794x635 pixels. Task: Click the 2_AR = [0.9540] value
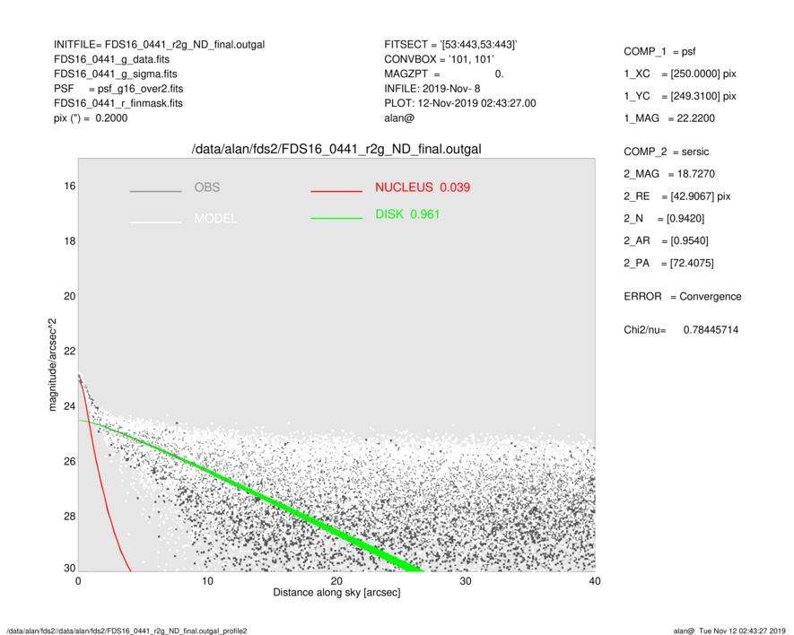tap(666, 241)
